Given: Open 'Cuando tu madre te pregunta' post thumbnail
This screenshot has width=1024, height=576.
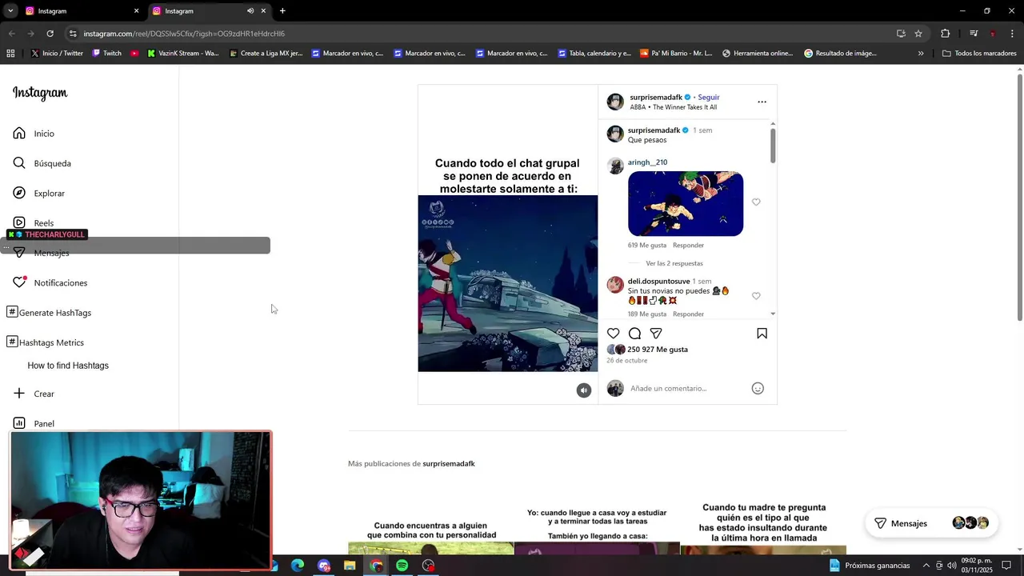Looking at the screenshot, I should pos(763,526).
